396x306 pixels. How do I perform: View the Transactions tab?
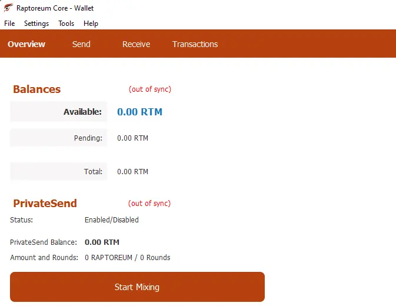click(195, 44)
